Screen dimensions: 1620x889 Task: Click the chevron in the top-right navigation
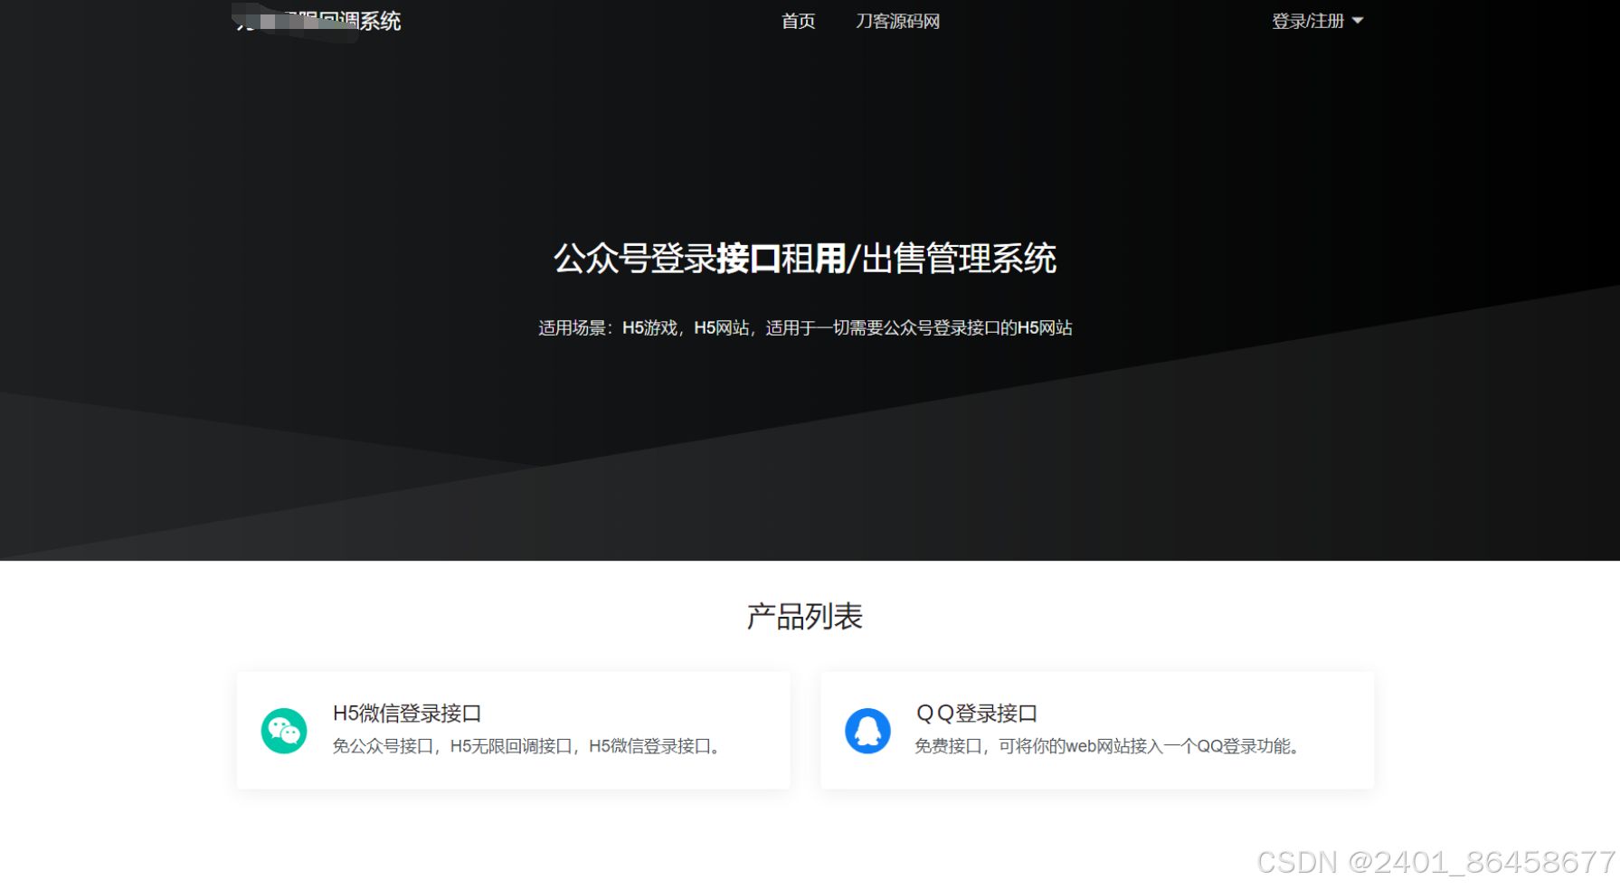pos(1357,21)
